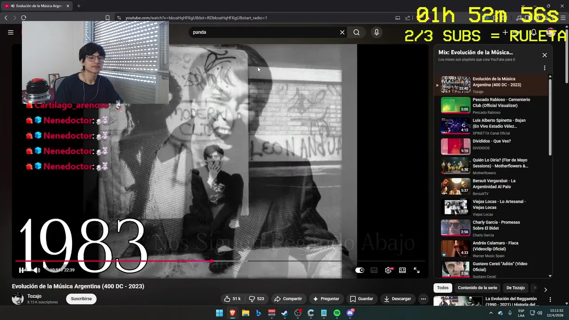Viewport: 569px width, 320px height.
Task: Open the system volume tray icon
Action: point(540,313)
